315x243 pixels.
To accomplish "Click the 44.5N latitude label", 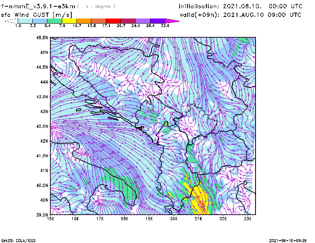I will 42,67.
